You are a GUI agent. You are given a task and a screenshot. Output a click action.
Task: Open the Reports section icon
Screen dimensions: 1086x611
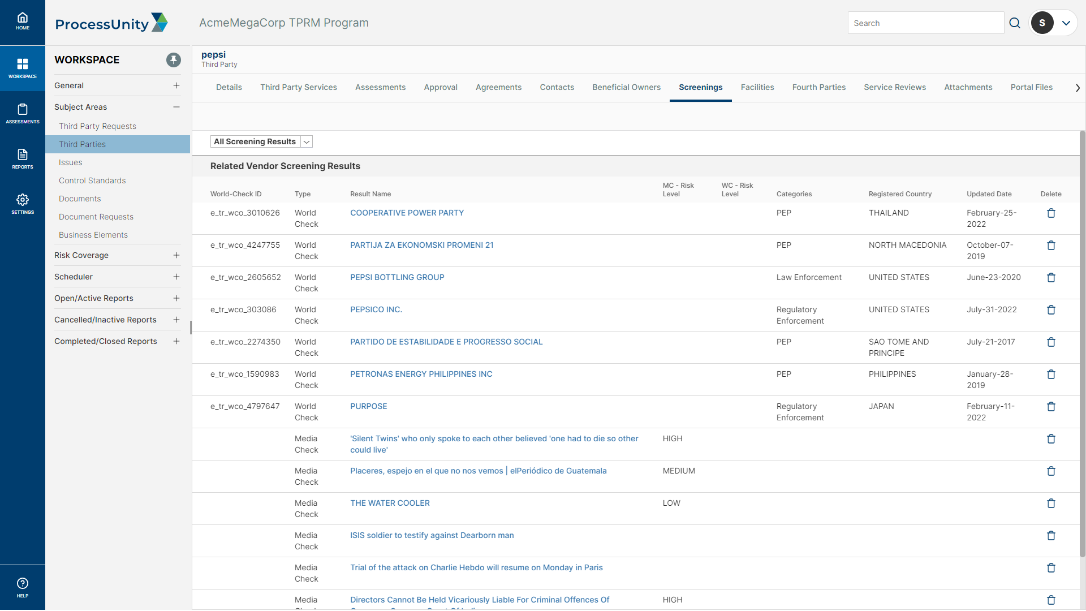point(23,158)
